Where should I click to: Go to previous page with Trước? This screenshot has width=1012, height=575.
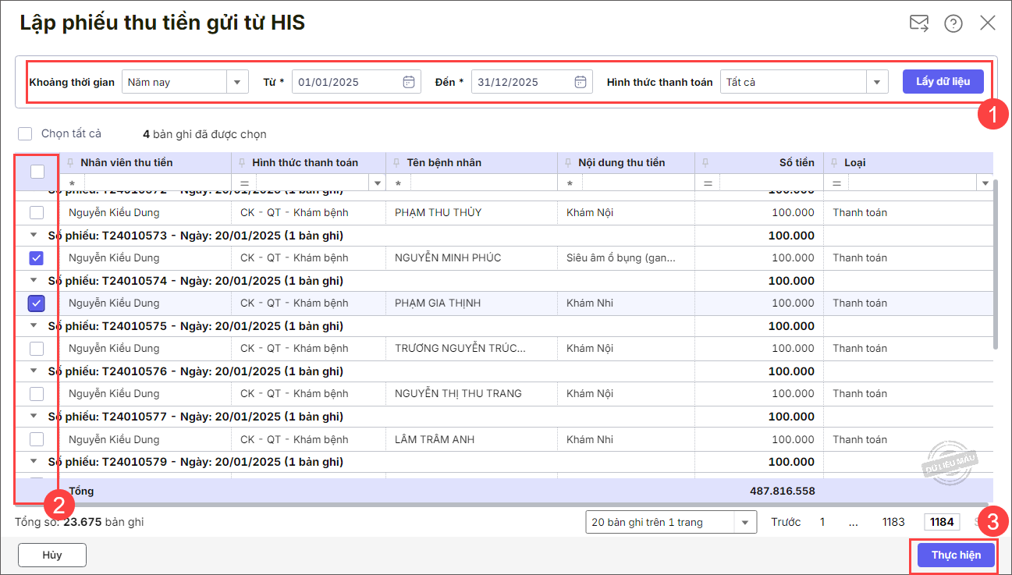pyautogui.click(x=786, y=522)
